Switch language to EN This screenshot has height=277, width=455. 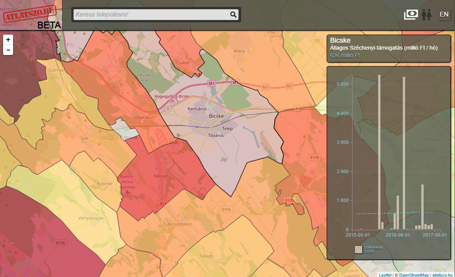[x=444, y=15]
